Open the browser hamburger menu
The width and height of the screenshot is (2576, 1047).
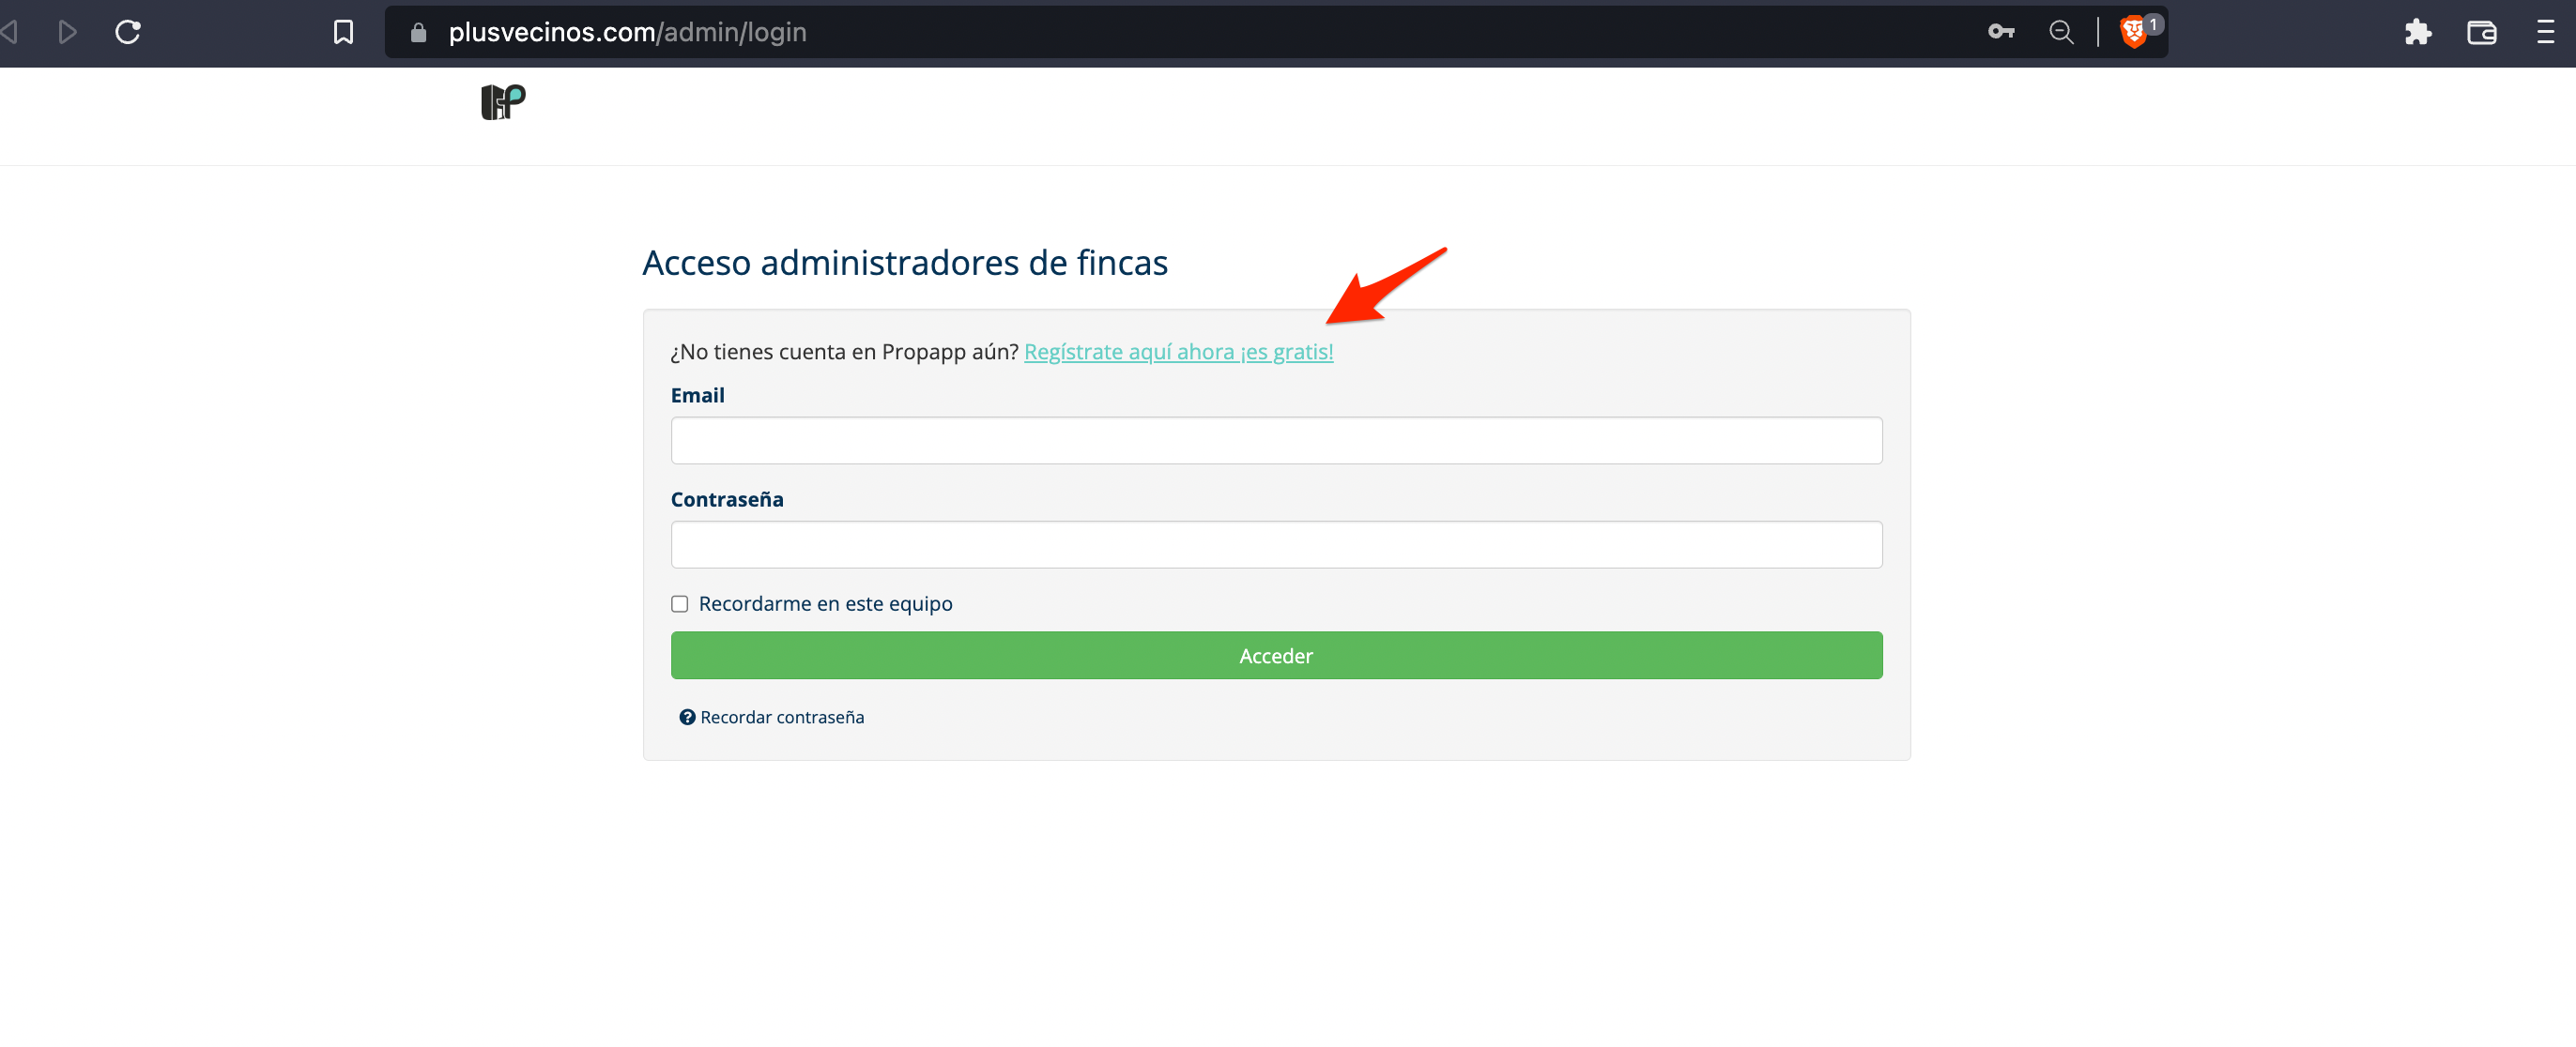click(2545, 32)
